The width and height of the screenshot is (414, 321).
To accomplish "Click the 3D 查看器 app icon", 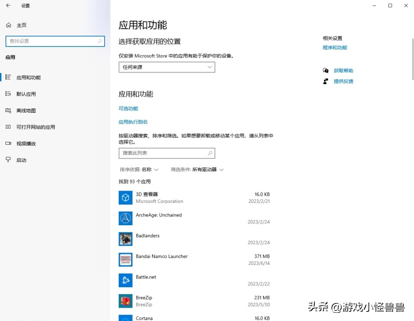I will 125,197.
